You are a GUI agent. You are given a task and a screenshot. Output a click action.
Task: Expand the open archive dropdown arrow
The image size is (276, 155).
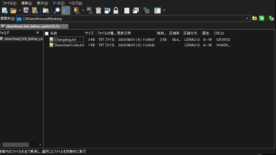click(x=20, y=11)
